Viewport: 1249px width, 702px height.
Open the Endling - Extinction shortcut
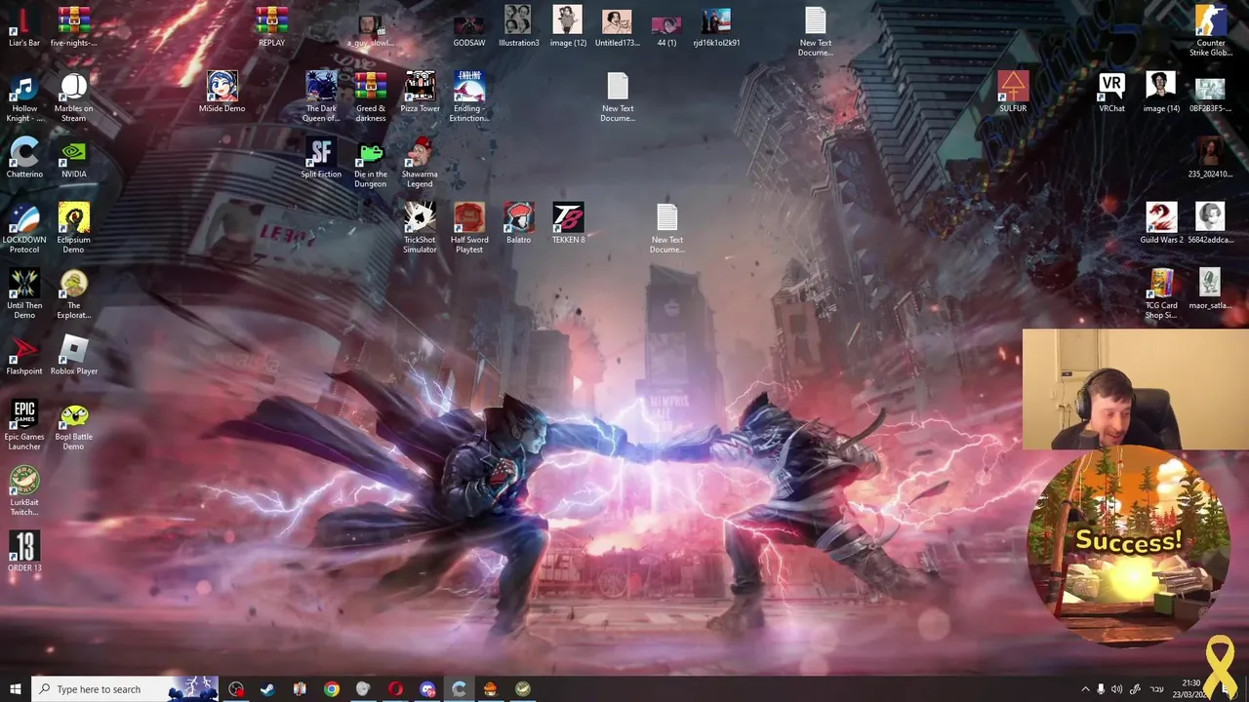click(469, 97)
